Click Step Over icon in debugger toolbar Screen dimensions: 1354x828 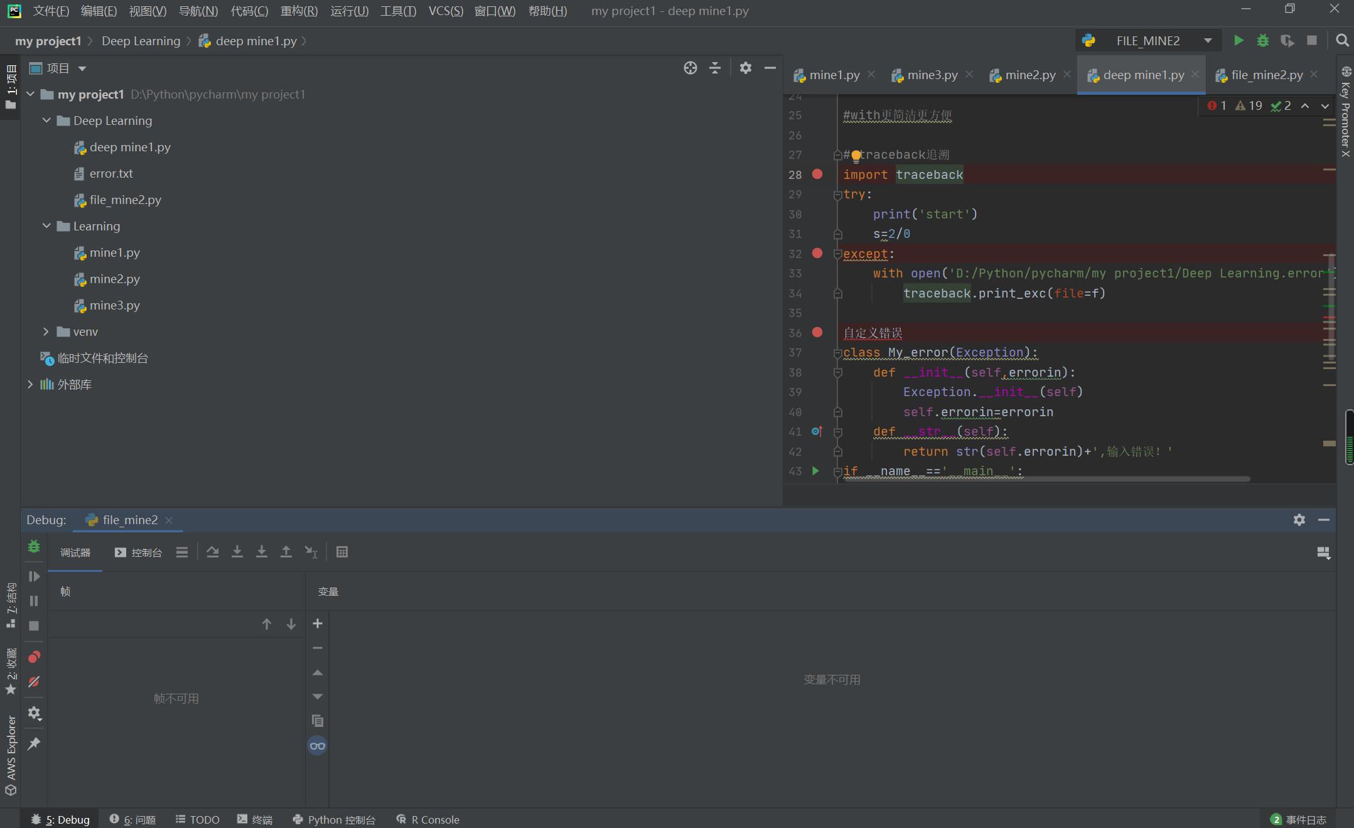213,552
